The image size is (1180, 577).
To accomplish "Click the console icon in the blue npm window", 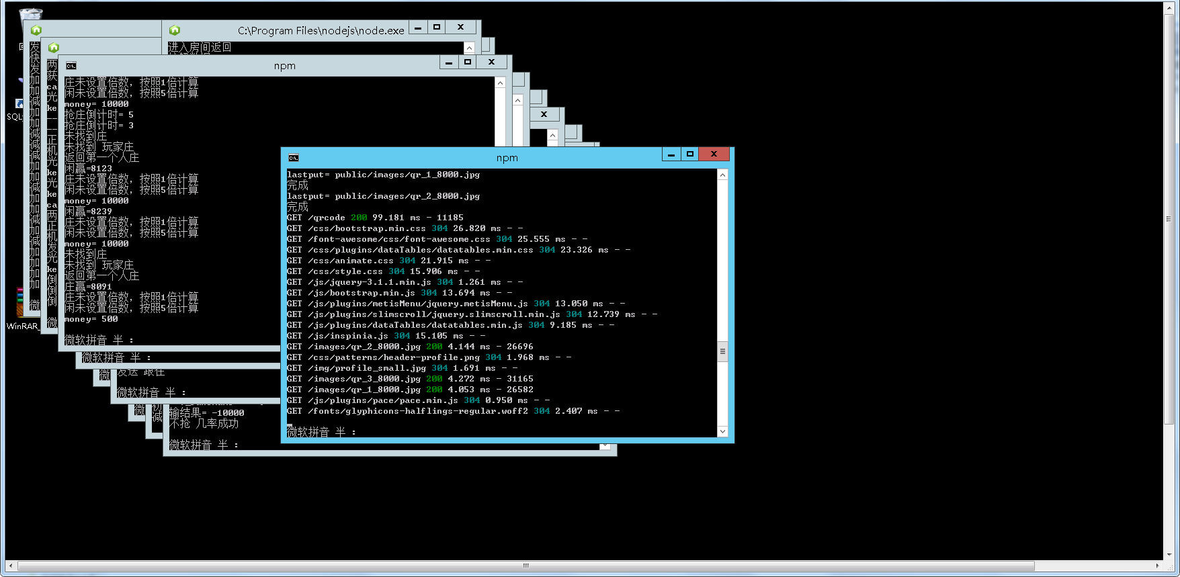I will pyautogui.click(x=294, y=158).
